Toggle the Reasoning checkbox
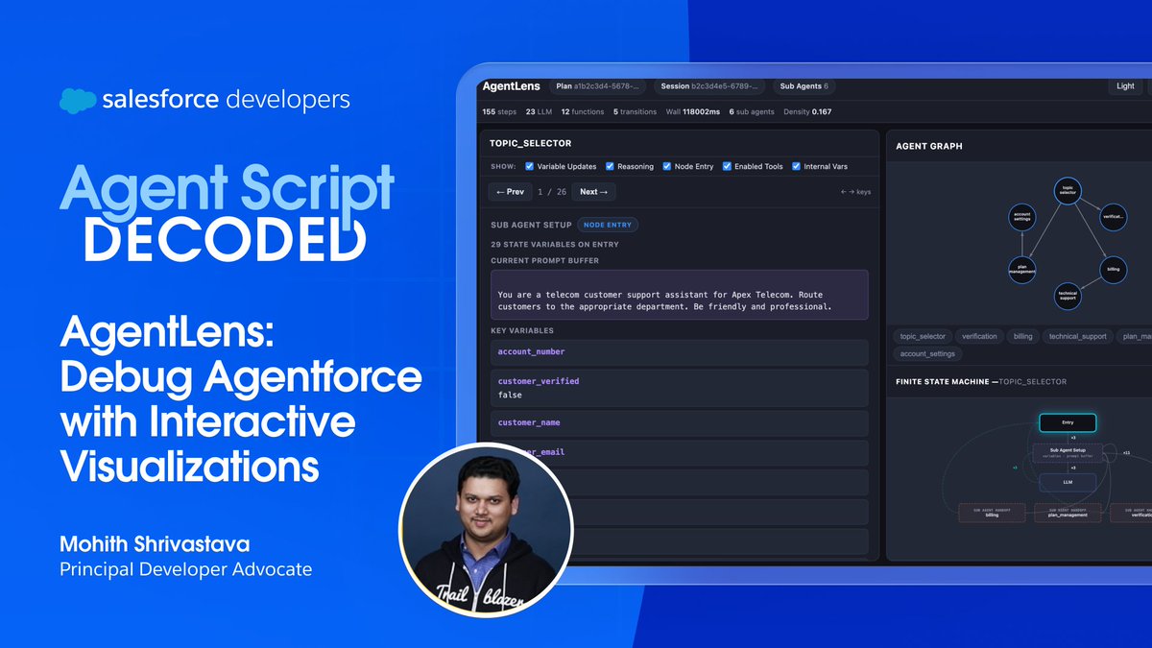 pos(610,166)
